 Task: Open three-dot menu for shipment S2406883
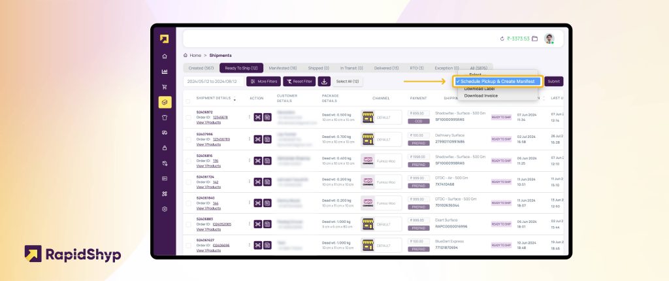click(x=250, y=223)
